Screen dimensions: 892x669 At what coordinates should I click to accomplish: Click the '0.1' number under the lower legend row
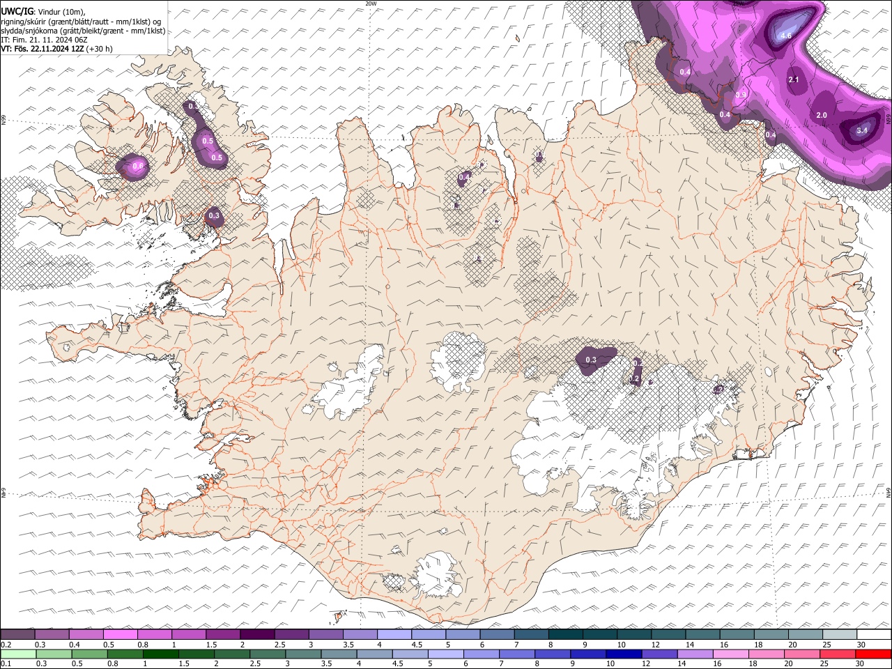coord(6,664)
